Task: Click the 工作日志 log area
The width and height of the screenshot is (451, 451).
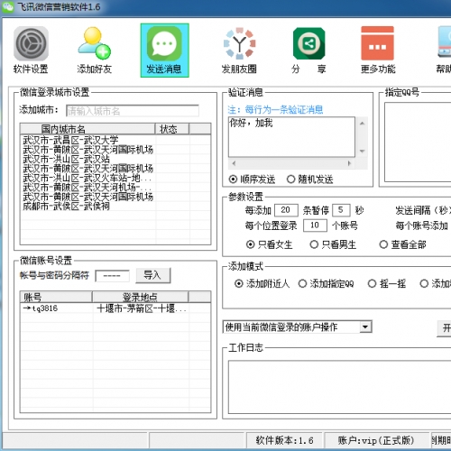Action: point(339,387)
